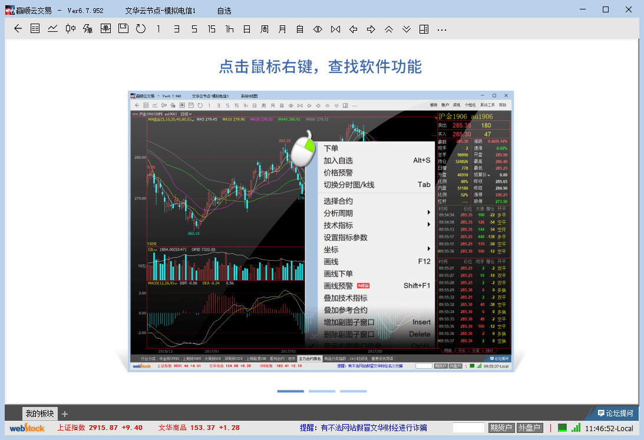Click the second carousel dot
This screenshot has width=644, height=440.
322,391
